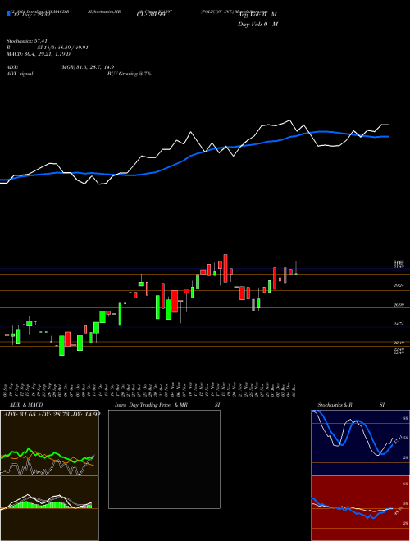Open the red RSI chart panel

(x=360, y=508)
